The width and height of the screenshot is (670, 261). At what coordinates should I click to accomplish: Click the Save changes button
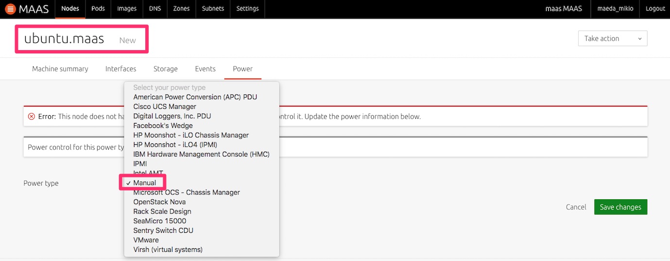(x=620, y=207)
